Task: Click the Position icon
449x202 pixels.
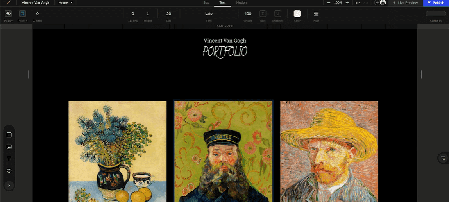Action: click(23, 13)
